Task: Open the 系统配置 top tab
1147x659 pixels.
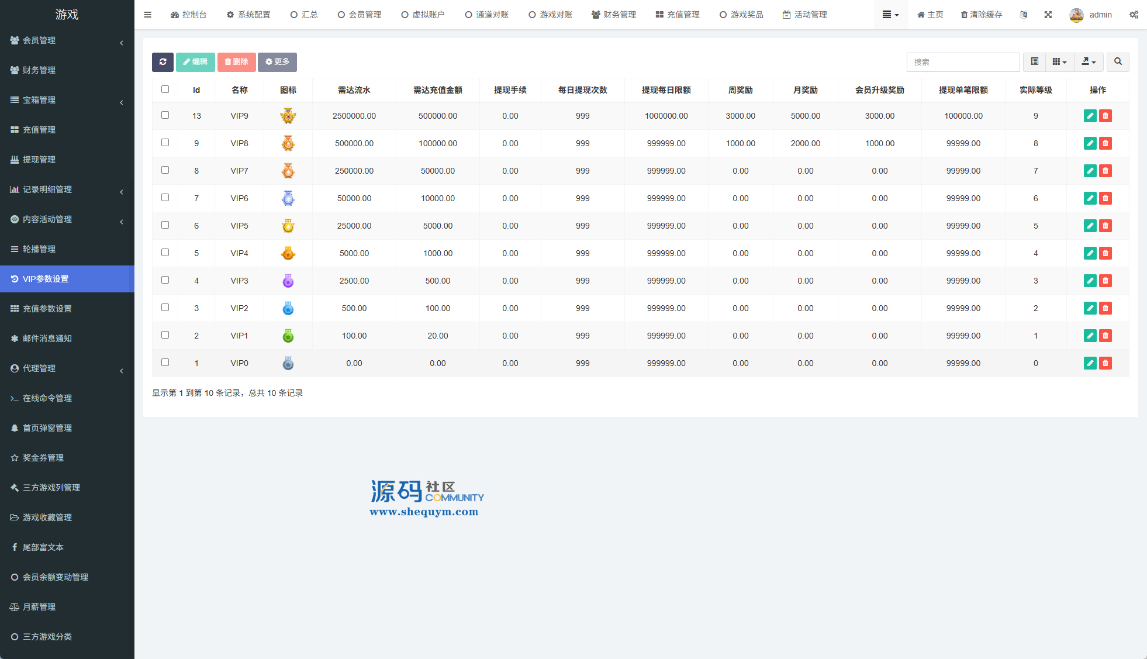Action: click(248, 15)
